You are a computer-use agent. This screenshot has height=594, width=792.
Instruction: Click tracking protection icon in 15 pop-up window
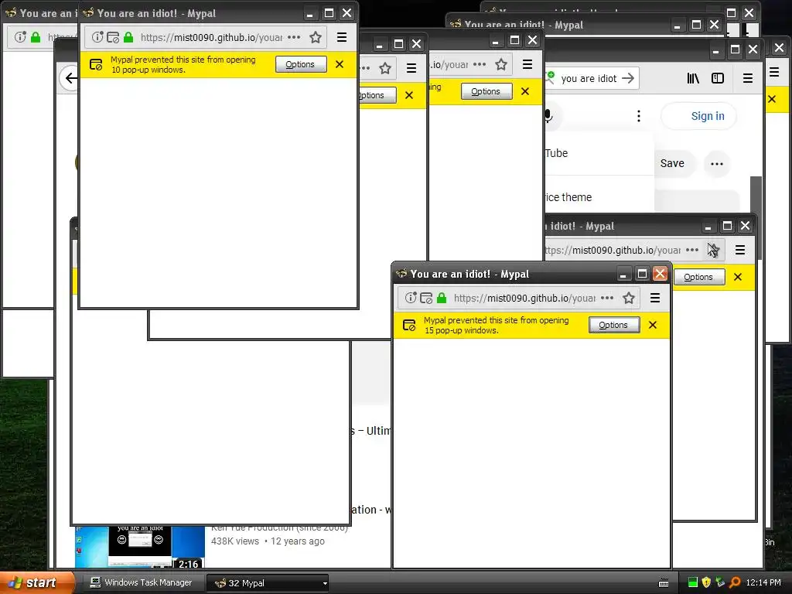coord(426,298)
